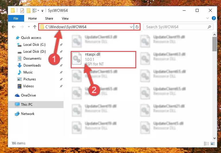Click the vertical scrollbar thumb

[x=214, y=44]
